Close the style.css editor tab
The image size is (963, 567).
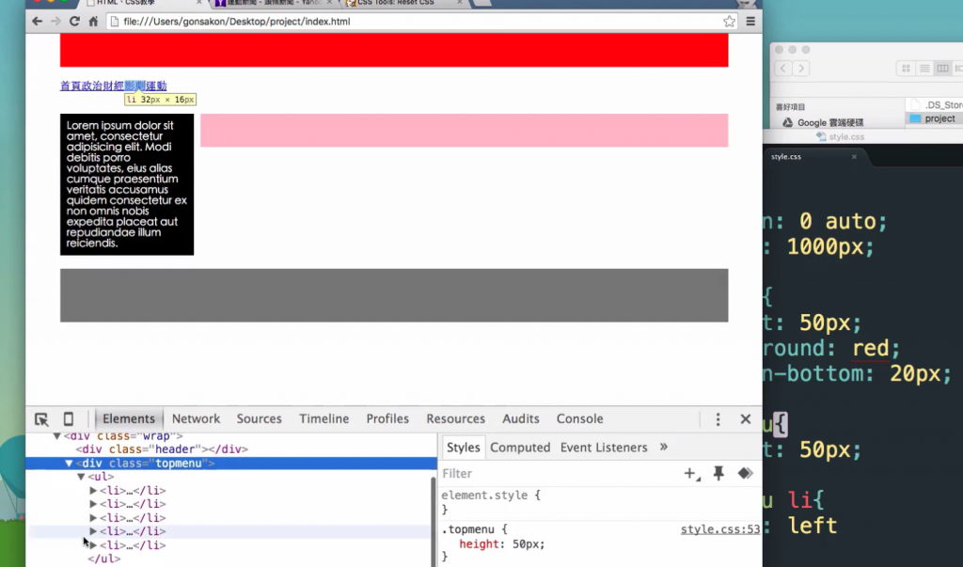tap(854, 157)
